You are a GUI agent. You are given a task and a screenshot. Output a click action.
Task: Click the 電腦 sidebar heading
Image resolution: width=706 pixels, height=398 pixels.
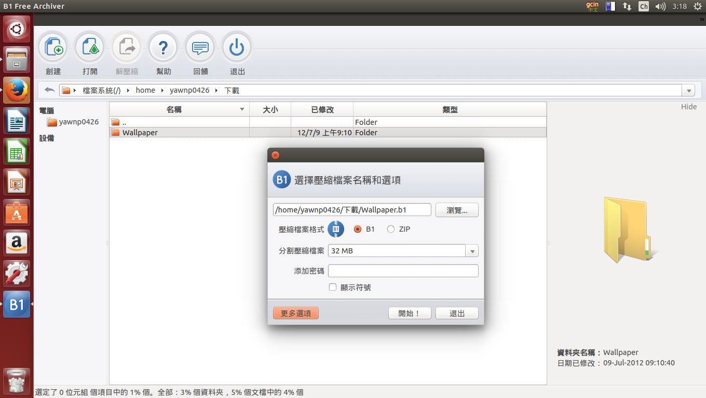point(47,110)
